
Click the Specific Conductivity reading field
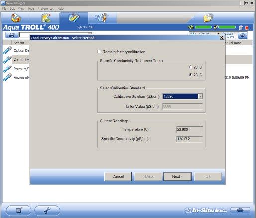pyautogui.click(x=190, y=139)
